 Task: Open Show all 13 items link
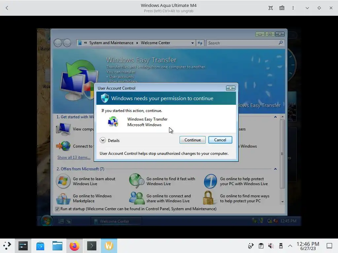click(x=74, y=157)
